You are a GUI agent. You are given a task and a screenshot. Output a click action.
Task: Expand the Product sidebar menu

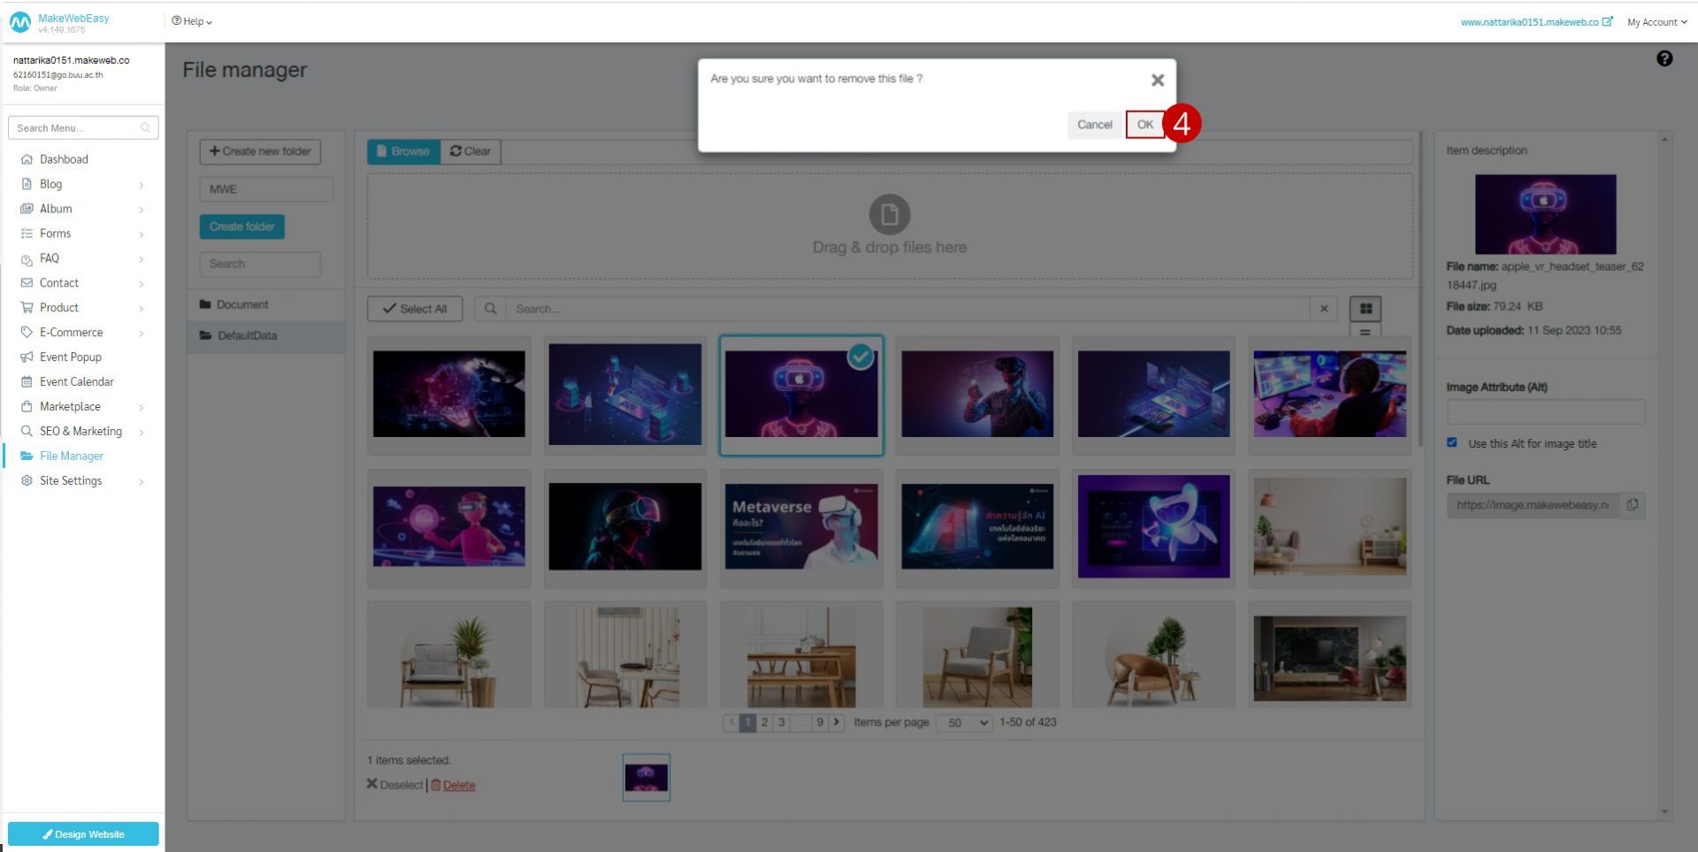tap(58, 307)
